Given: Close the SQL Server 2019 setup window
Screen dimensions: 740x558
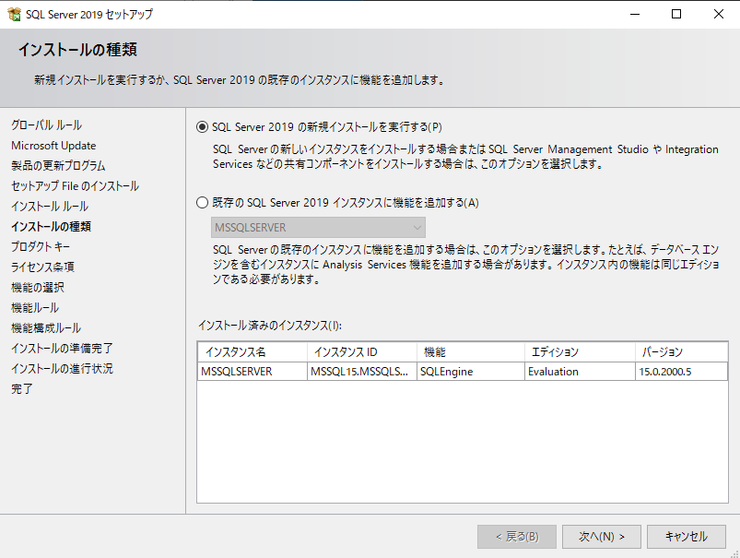Looking at the screenshot, I should tap(718, 14).
